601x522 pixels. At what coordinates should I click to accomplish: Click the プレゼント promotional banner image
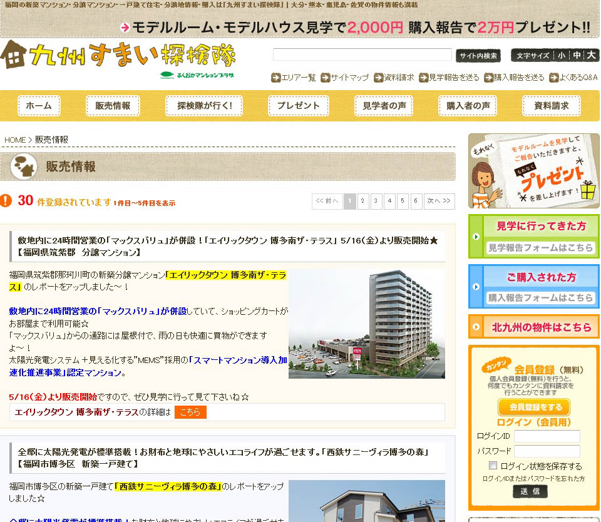[534, 171]
